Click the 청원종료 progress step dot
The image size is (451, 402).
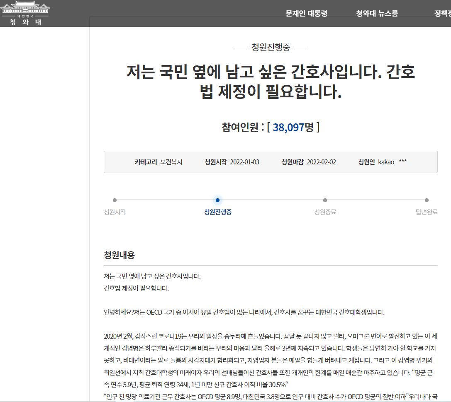click(x=325, y=200)
